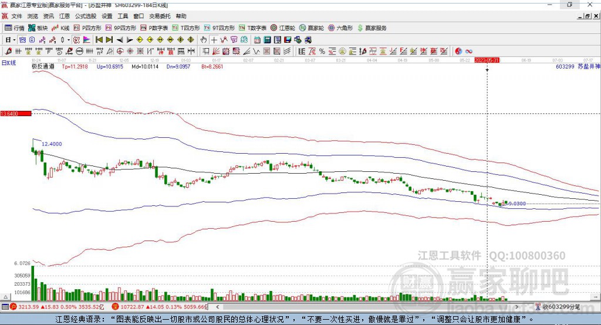Viewport: 601px width, 325px height.
Task: Open the 赢家轮 wheel tool
Action: click(312, 28)
